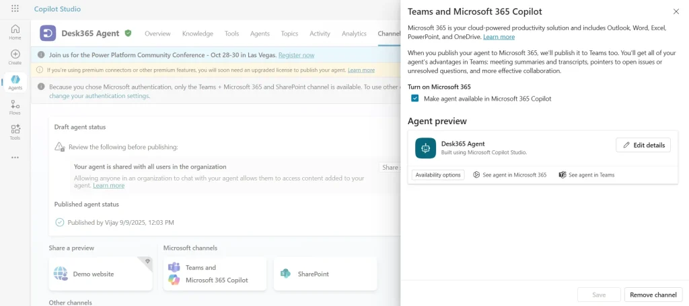Toggle Make agent available in Microsoft 365 Copilot
Image resolution: width=689 pixels, height=306 pixels.
(414, 99)
